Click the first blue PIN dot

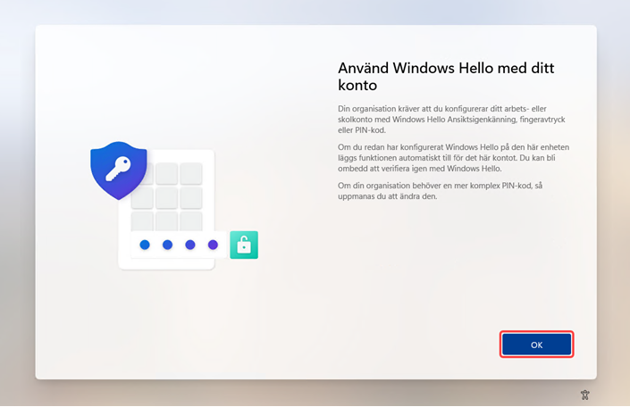(x=144, y=245)
